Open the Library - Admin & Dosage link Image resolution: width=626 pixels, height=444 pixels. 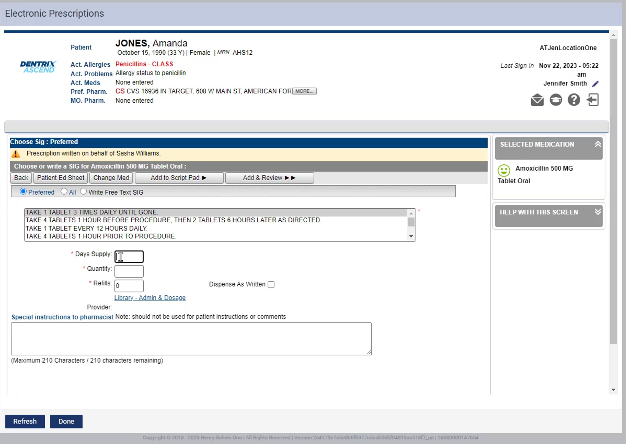point(150,298)
